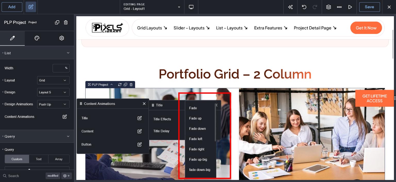The image size is (396, 182).
Task: Switch to the style palette tab
Action: coord(37,38)
